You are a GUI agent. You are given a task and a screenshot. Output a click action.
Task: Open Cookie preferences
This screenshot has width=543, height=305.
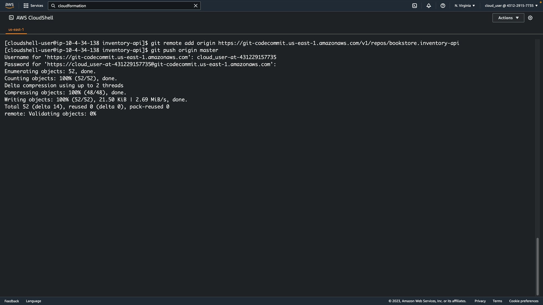click(x=523, y=301)
